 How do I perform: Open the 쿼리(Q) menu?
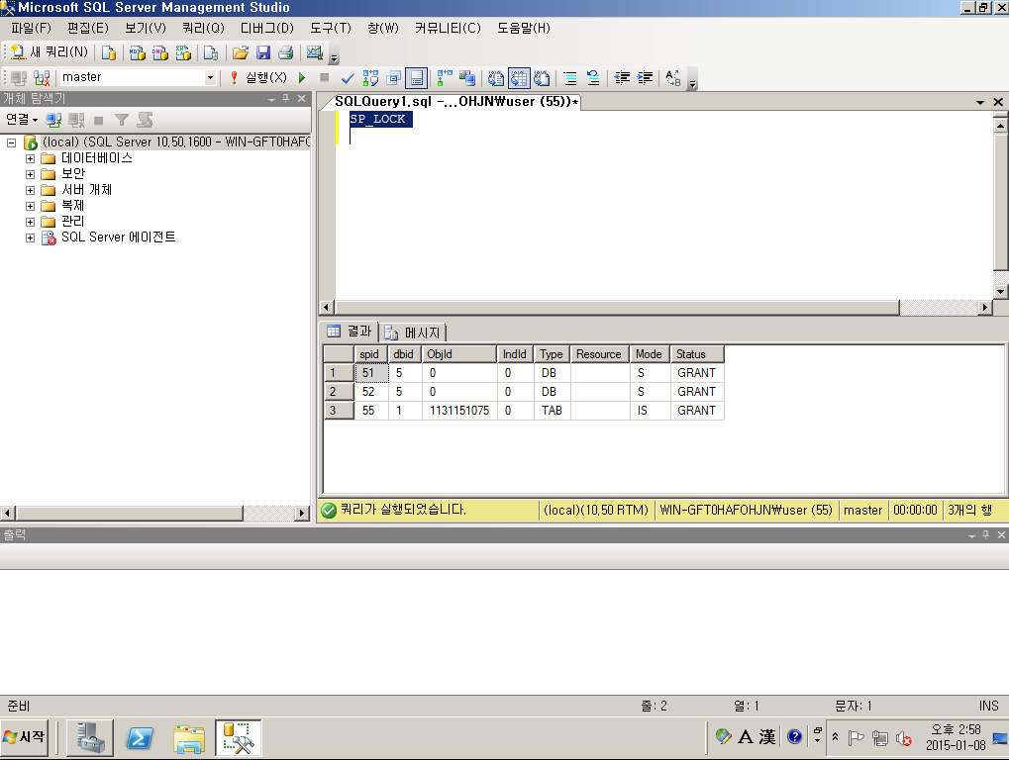point(203,29)
